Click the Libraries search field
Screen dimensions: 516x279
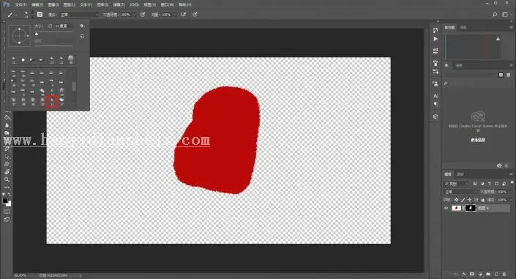coord(477,83)
